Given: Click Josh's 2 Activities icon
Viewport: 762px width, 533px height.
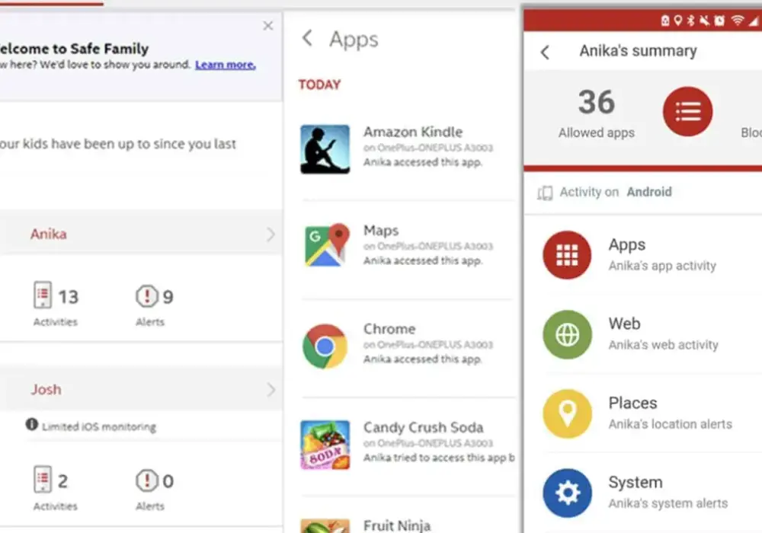Looking at the screenshot, I should click(x=42, y=479).
